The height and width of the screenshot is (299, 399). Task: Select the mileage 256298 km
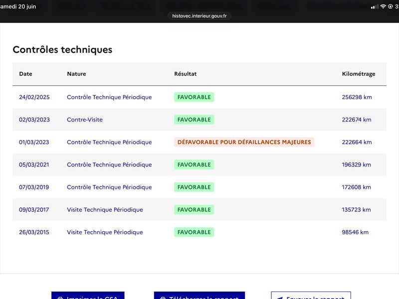click(x=357, y=97)
